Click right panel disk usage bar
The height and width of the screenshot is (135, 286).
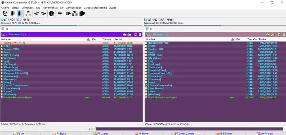click(x=215, y=25)
